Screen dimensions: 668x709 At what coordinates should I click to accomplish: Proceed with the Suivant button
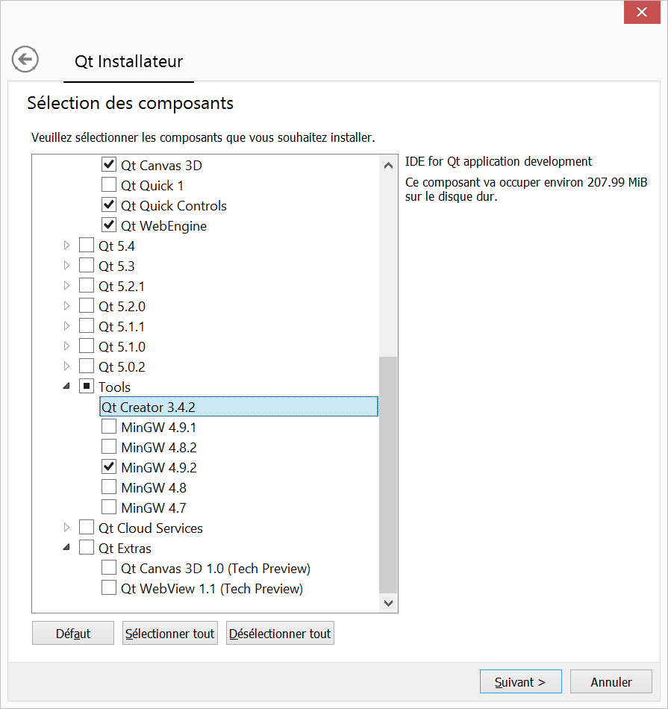(x=520, y=682)
